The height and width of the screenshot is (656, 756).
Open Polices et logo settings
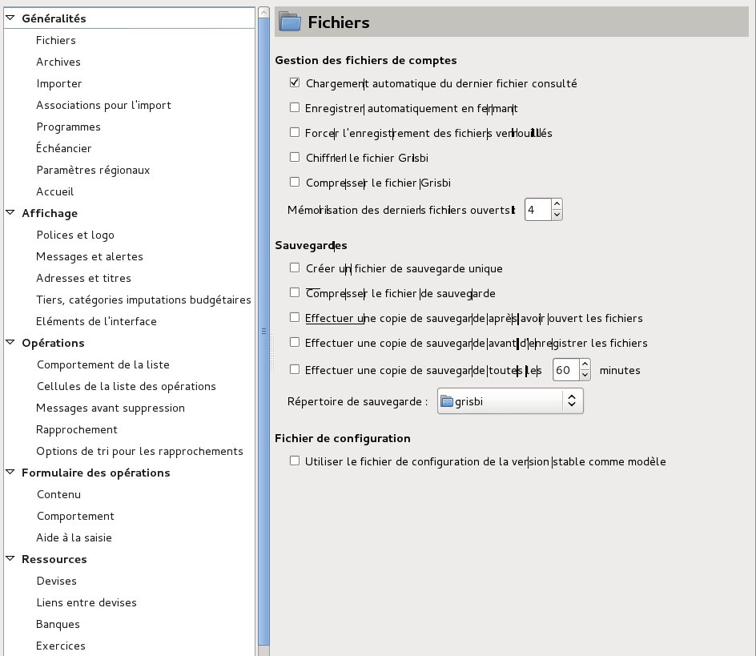tap(75, 235)
